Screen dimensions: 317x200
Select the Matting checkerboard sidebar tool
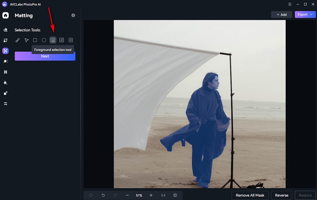click(x=6, y=51)
